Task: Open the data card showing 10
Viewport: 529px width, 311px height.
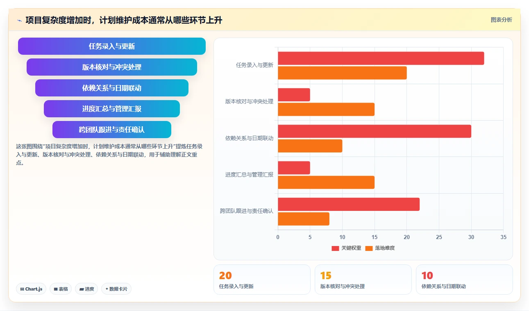Action: 464,280
